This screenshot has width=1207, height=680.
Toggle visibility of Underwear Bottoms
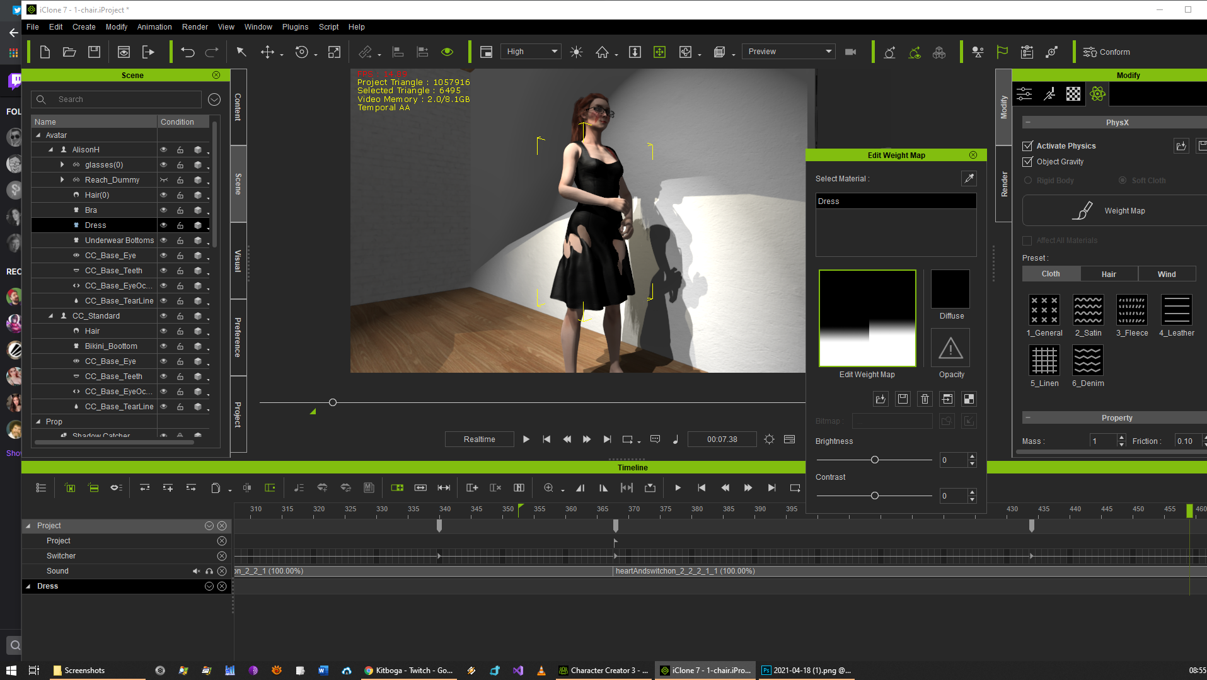(x=163, y=241)
